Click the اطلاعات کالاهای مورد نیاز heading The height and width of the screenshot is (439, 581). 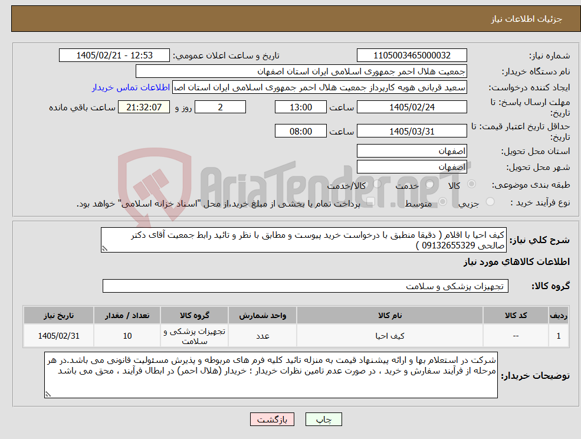[517, 262]
